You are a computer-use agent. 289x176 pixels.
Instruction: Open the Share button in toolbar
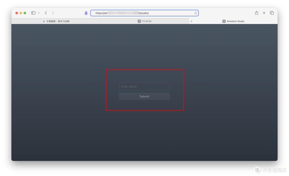[x=257, y=13]
